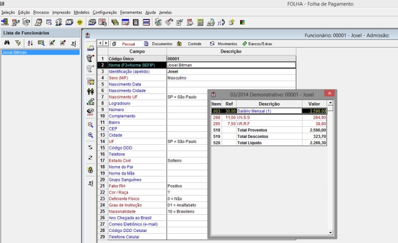398x243 pixels.
Task: Click the funnel filter icon in employee list
Action: coord(18,43)
